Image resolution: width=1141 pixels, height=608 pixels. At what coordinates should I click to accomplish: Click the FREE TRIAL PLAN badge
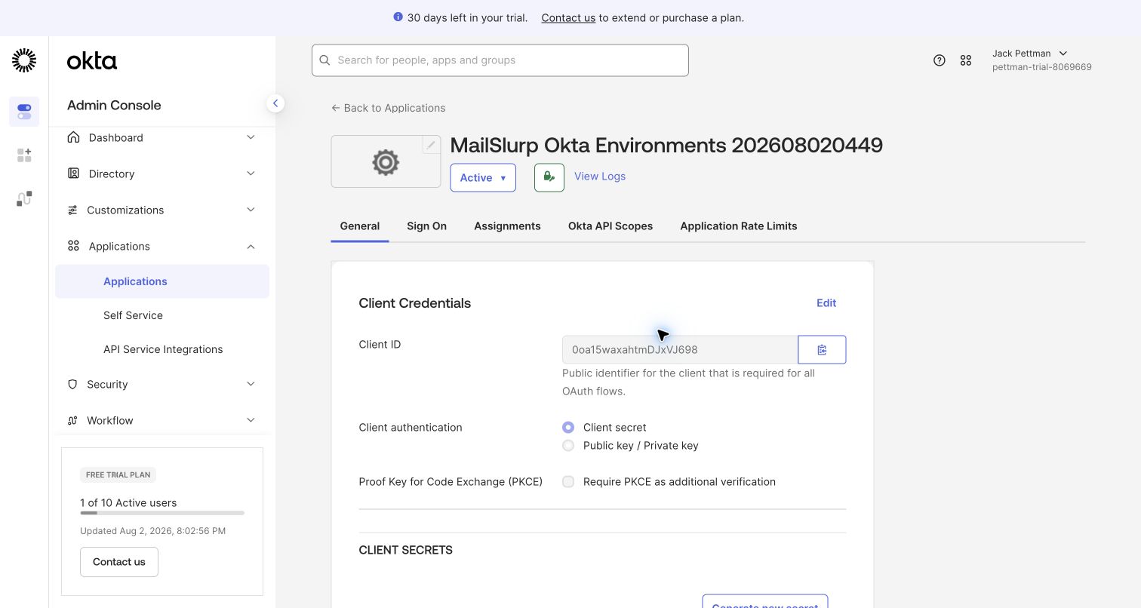click(118, 474)
